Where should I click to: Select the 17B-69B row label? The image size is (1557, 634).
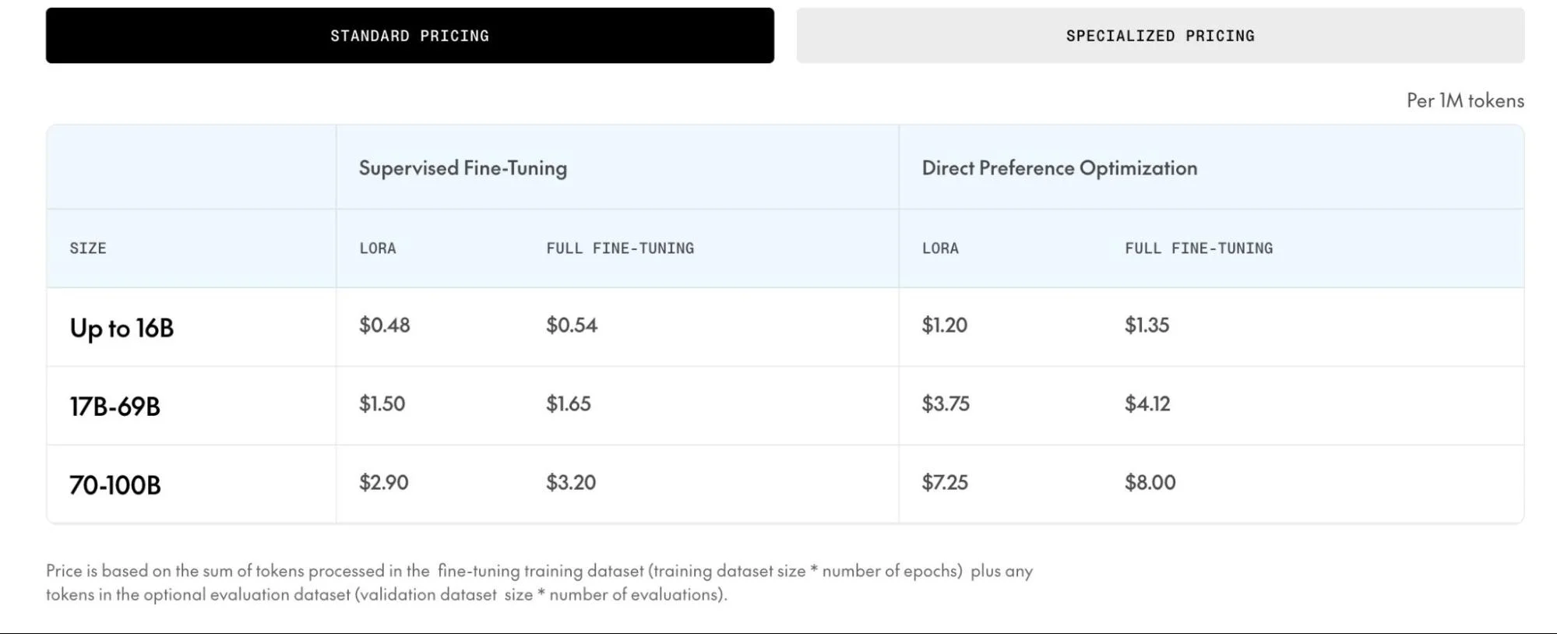(114, 407)
